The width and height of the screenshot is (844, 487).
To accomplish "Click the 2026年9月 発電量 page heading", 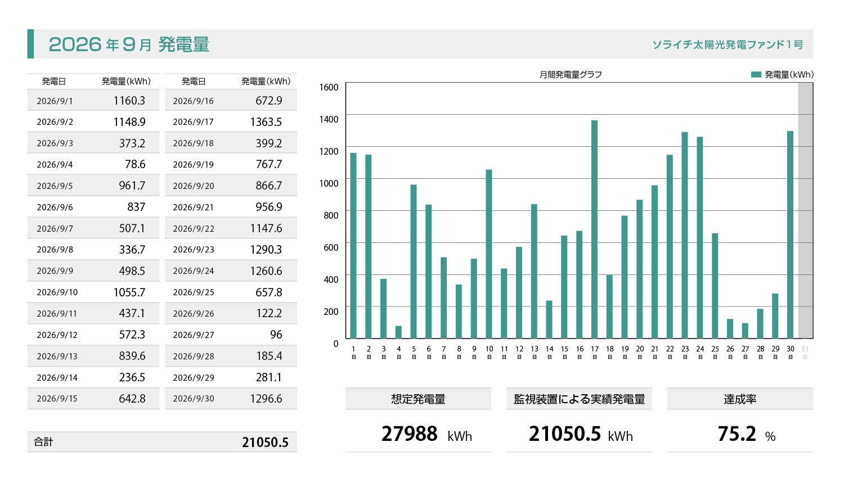I will pyautogui.click(x=129, y=44).
